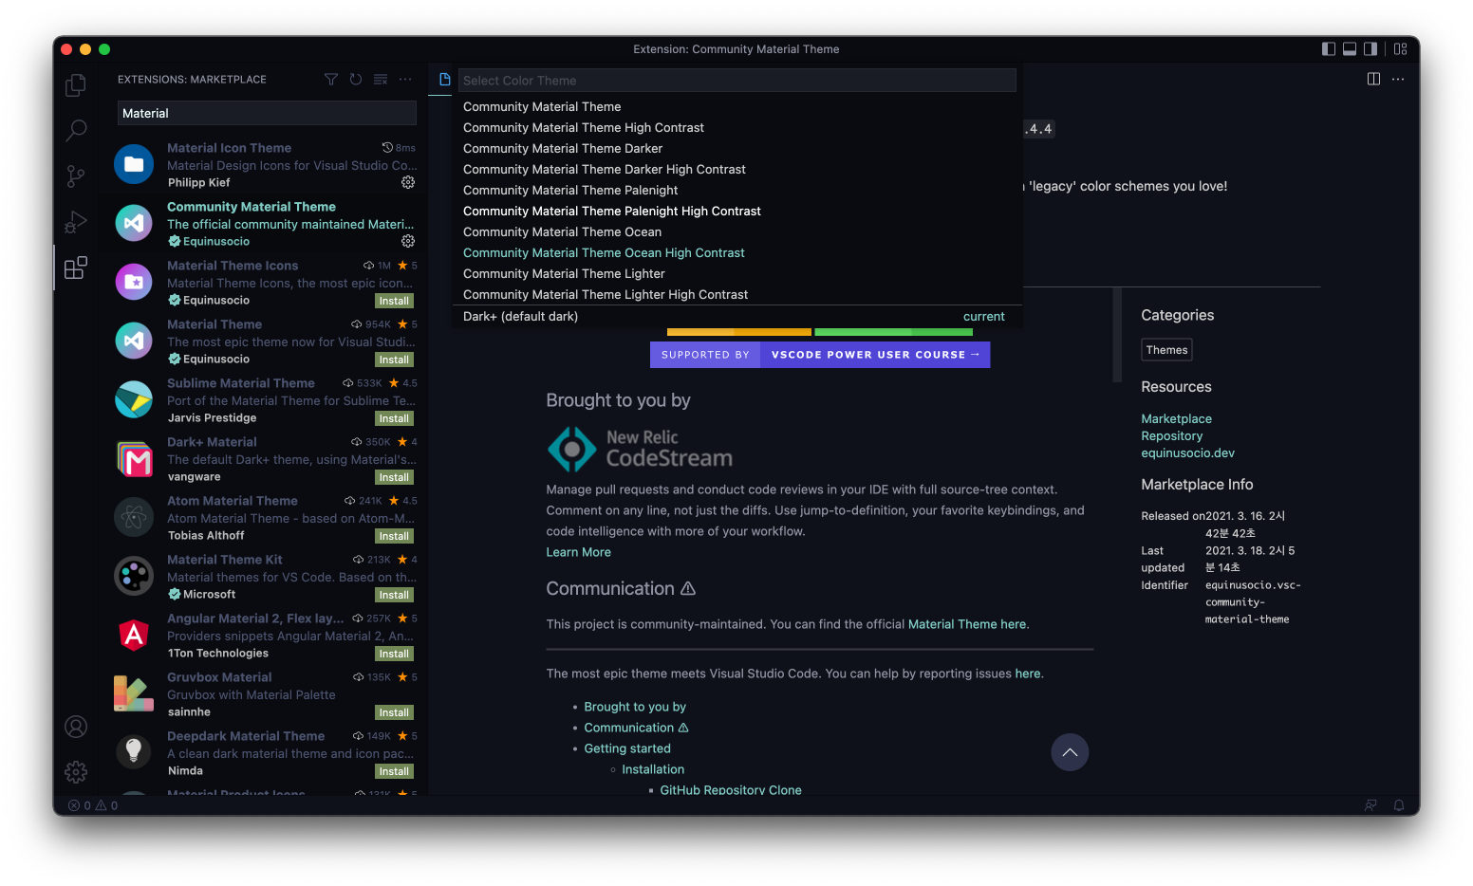The width and height of the screenshot is (1473, 886).
Task: Focus the Select Color Theme input
Action: [x=737, y=81]
